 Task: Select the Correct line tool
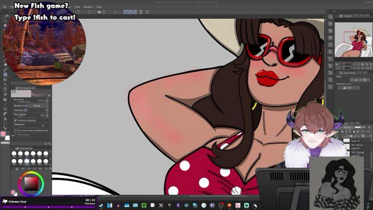pos(5,128)
